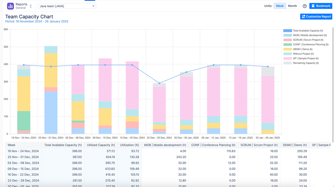
Task: Click the 25 Nov - 01 Dec chart bar
Action: coord(51,90)
